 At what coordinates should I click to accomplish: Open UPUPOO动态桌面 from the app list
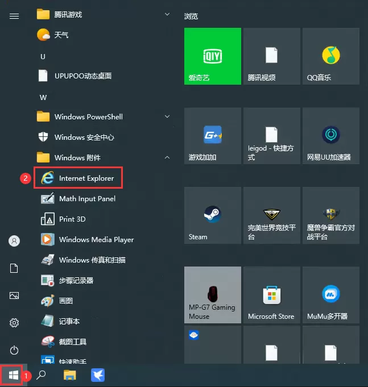(104, 76)
